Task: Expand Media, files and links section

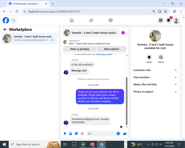Action: pyautogui.click(x=155, y=84)
